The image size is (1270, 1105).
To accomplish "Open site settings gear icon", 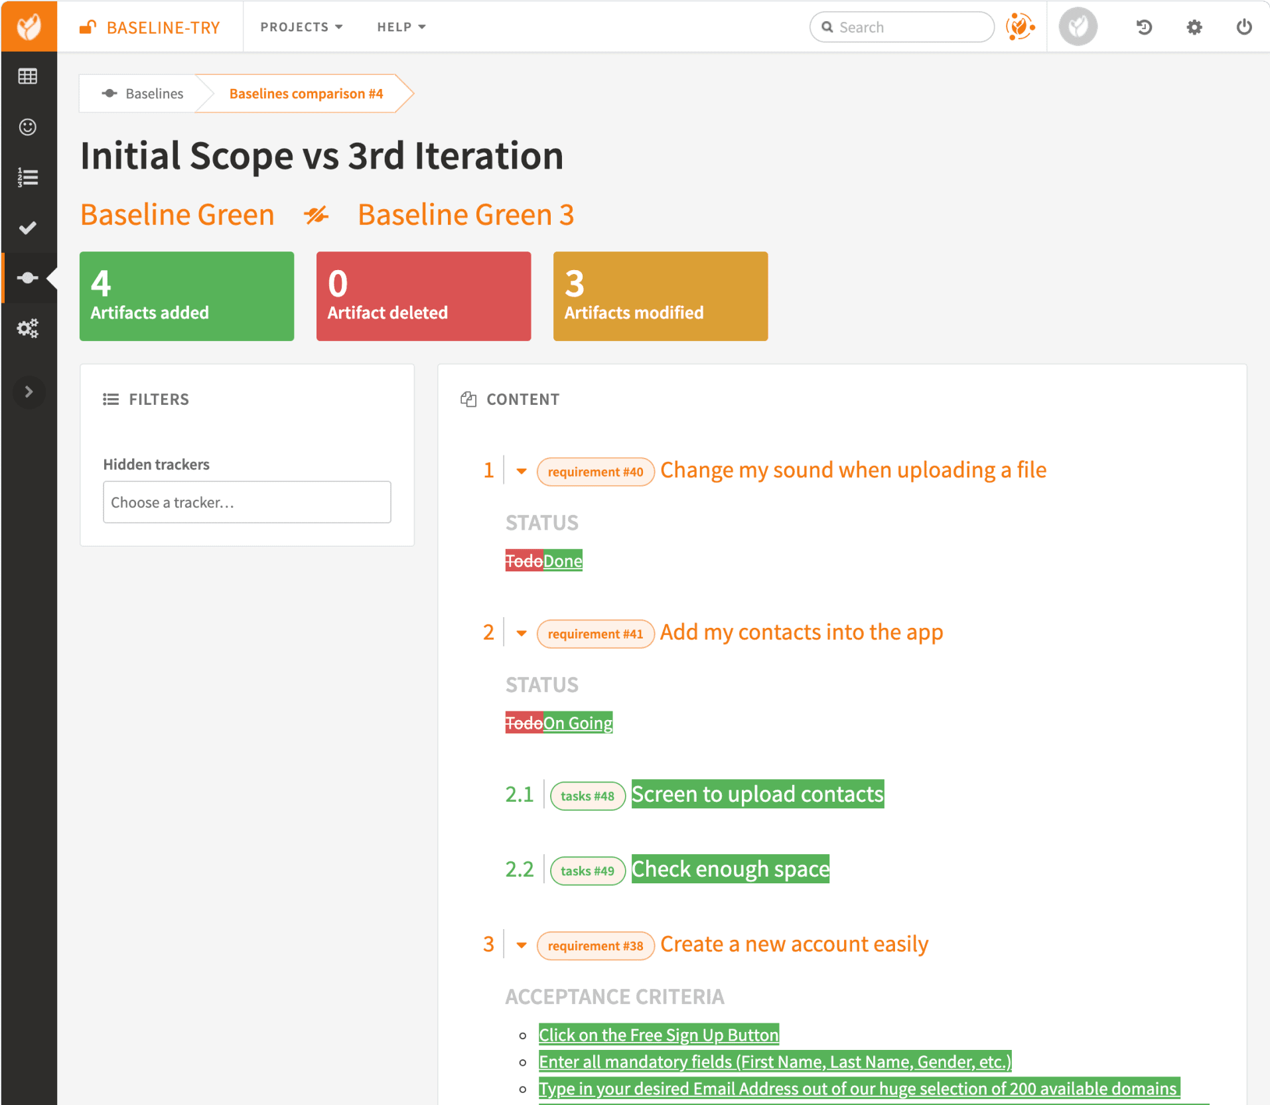I will tap(1194, 27).
